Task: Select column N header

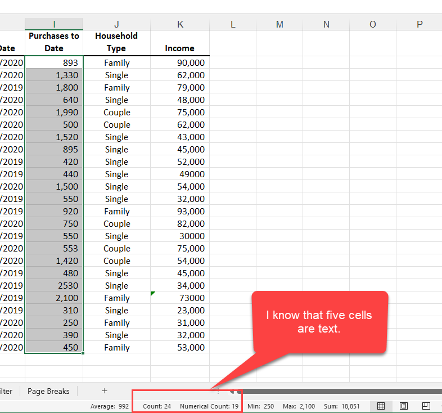Action: (326, 24)
